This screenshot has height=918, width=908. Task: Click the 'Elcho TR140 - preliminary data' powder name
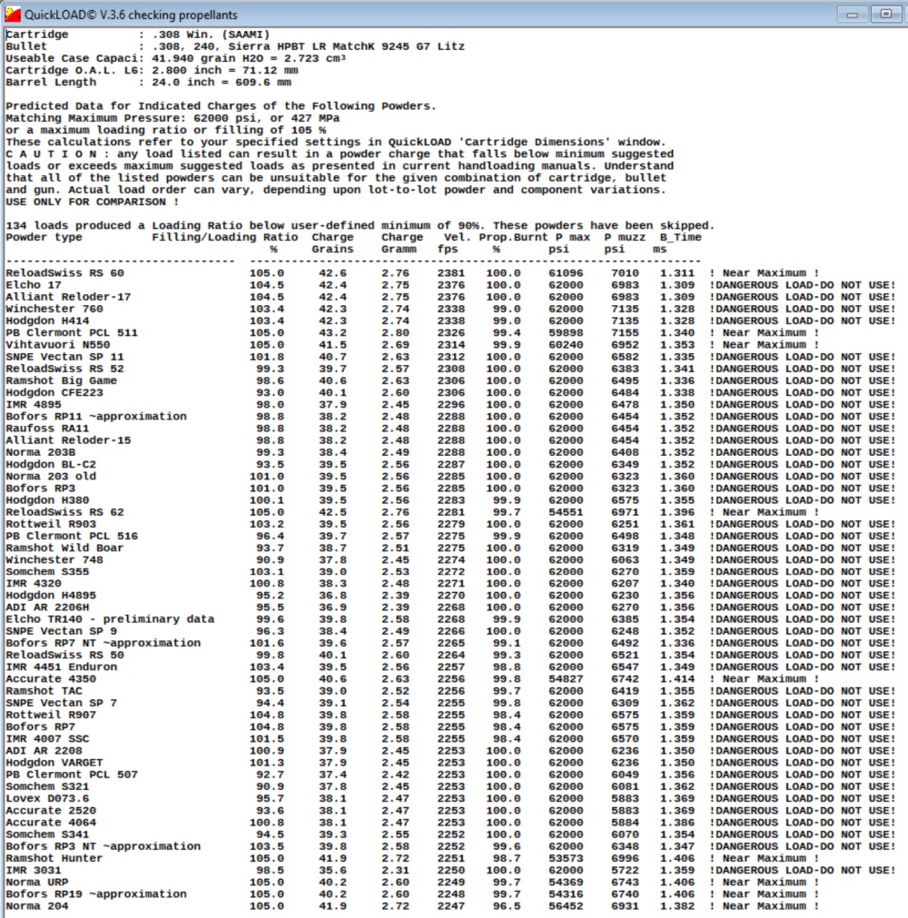[110, 619]
